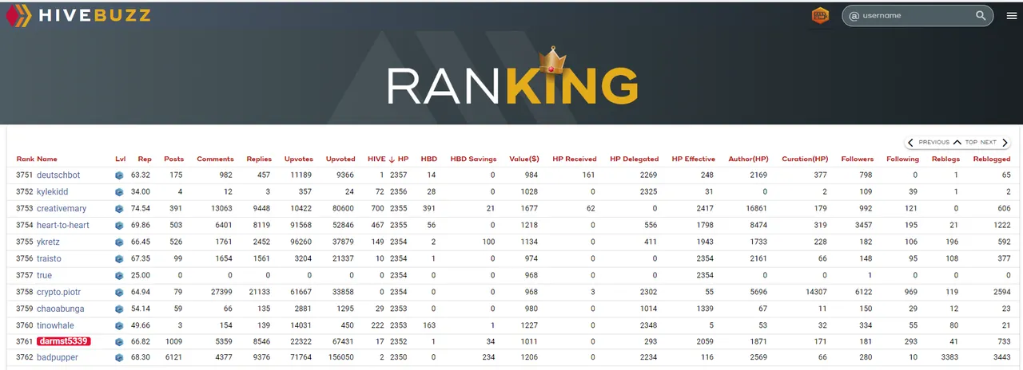This screenshot has height=370, width=1023.
Task: Open the shop badge icon in header
Action: click(x=820, y=15)
